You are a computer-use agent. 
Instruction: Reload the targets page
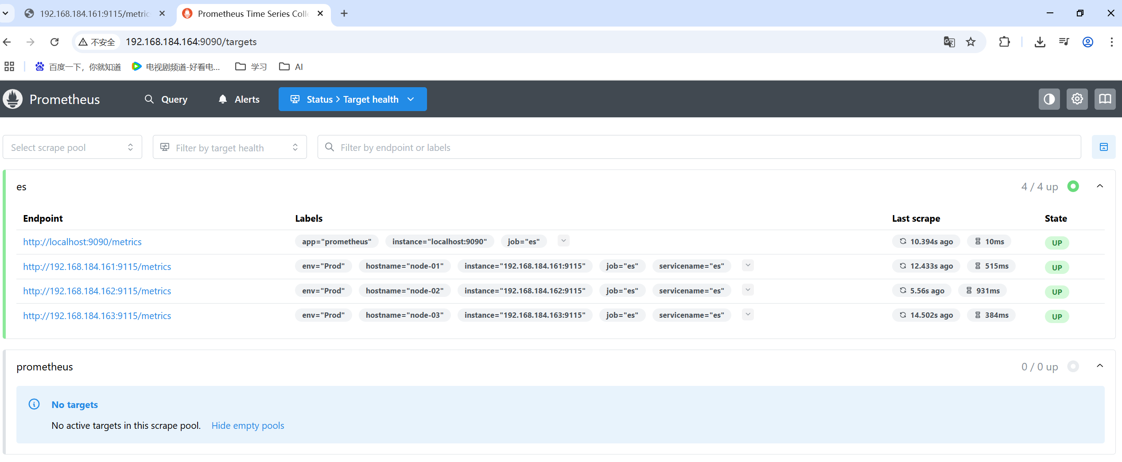click(x=54, y=42)
